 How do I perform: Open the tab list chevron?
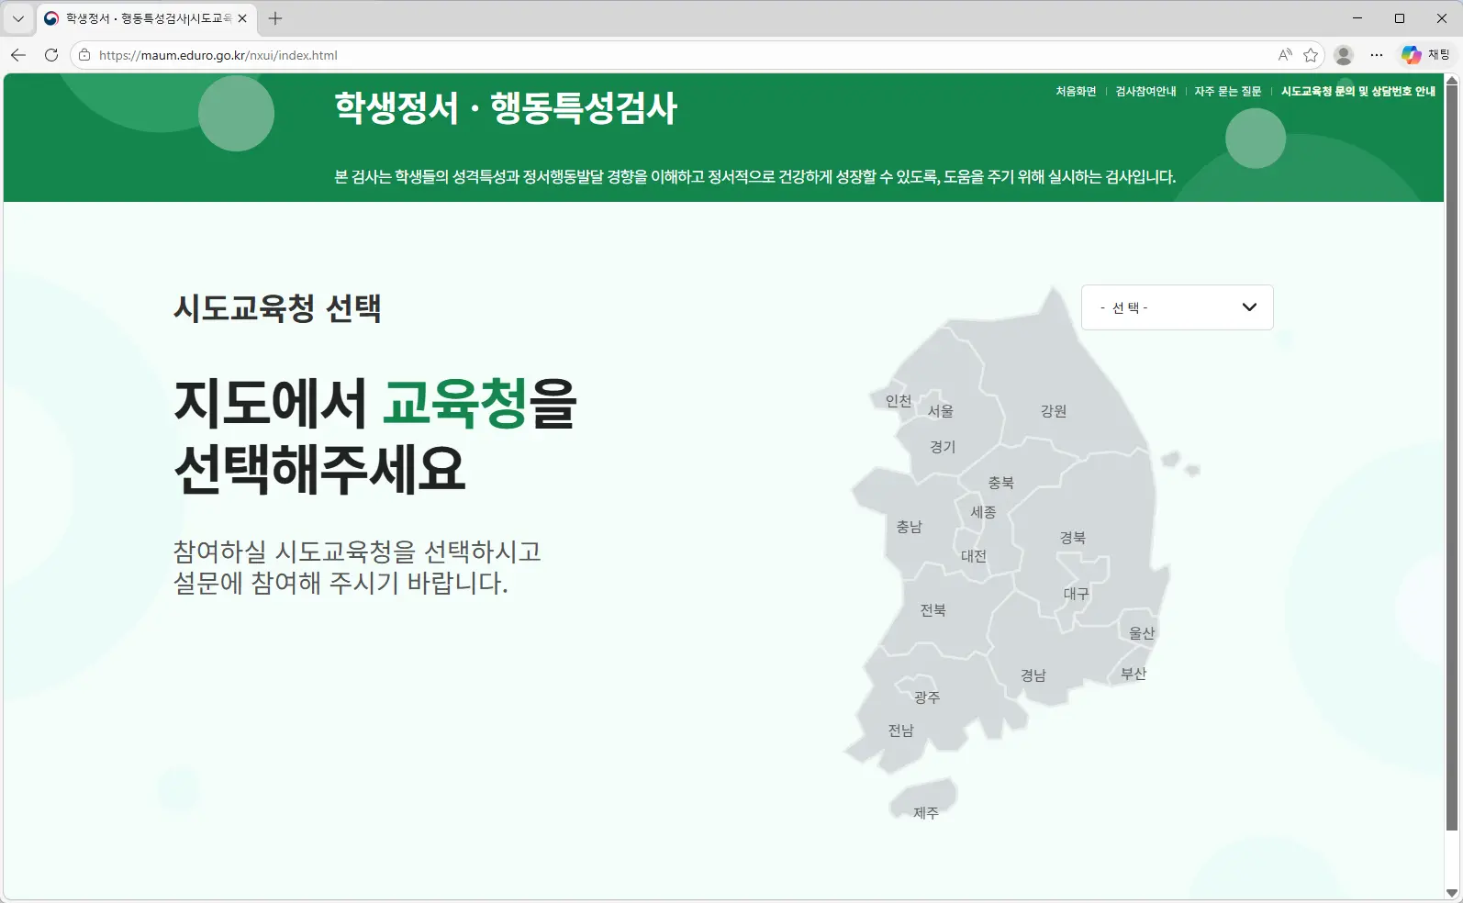coord(17,18)
